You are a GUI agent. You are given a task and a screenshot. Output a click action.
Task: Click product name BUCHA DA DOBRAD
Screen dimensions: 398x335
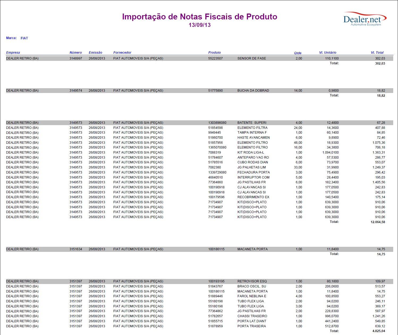click(x=253, y=91)
